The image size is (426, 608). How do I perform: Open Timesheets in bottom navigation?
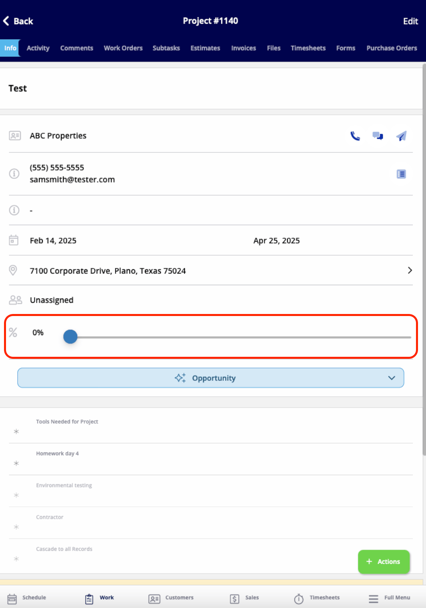317,598
